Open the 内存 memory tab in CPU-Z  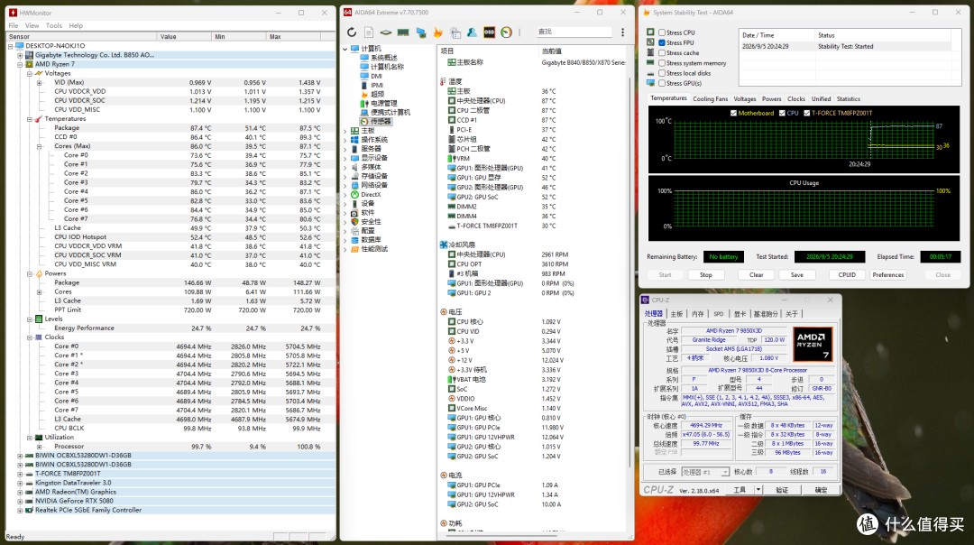point(697,314)
